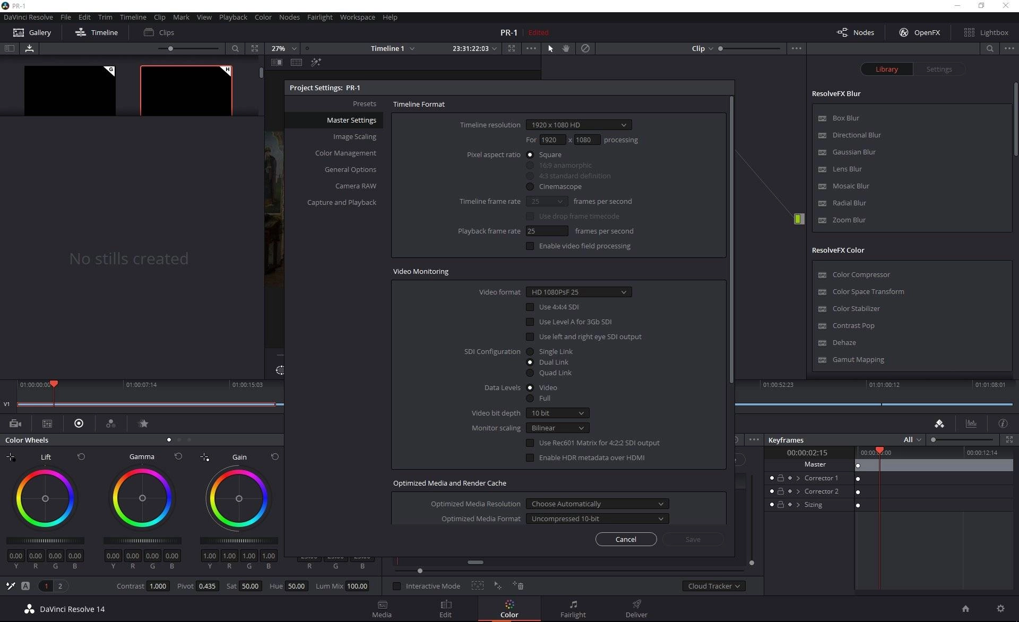Open Optimized Media Format dropdown
1019x622 pixels.
[x=597, y=519]
